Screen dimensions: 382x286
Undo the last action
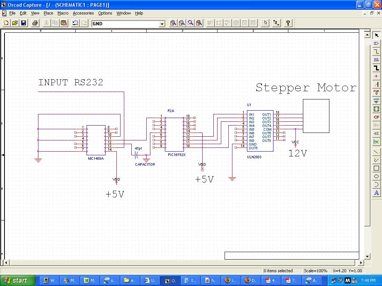(75, 23)
